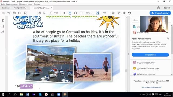Go to previous page arrow icon

point(39,13)
